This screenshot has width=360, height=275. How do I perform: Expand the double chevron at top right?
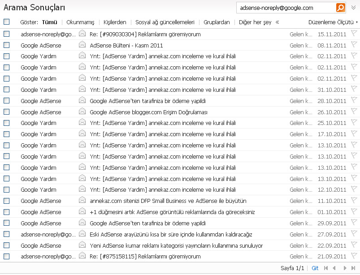click(353, 8)
